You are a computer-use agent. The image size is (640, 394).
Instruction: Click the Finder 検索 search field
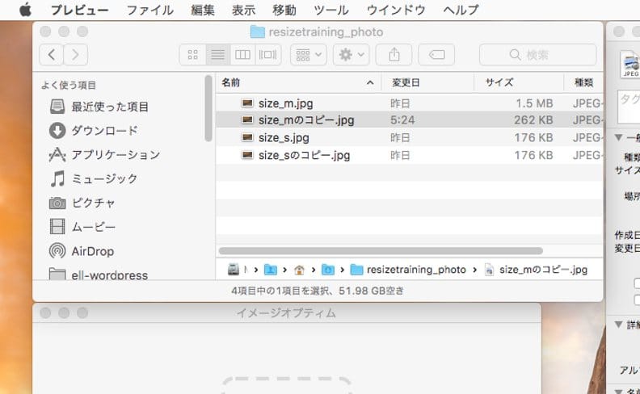(538, 54)
